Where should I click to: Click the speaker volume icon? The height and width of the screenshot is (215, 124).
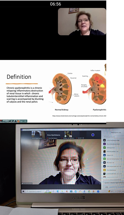[x=107, y=187]
